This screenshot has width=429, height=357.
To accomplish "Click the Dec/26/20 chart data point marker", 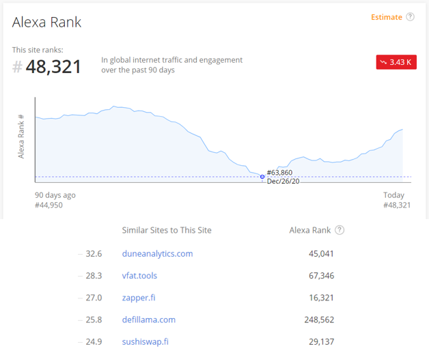I will pos(262,177).
